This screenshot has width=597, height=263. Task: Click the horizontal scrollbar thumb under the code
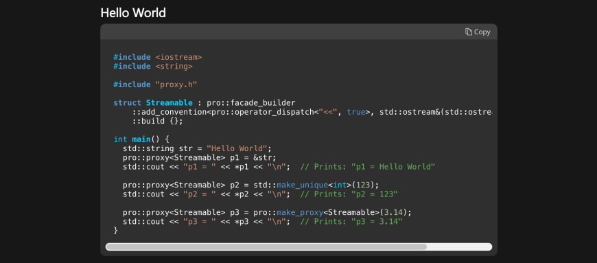[266, 247]
